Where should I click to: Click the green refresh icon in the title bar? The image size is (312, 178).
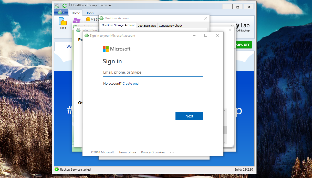pyautogui.click(x=65, y=5)
